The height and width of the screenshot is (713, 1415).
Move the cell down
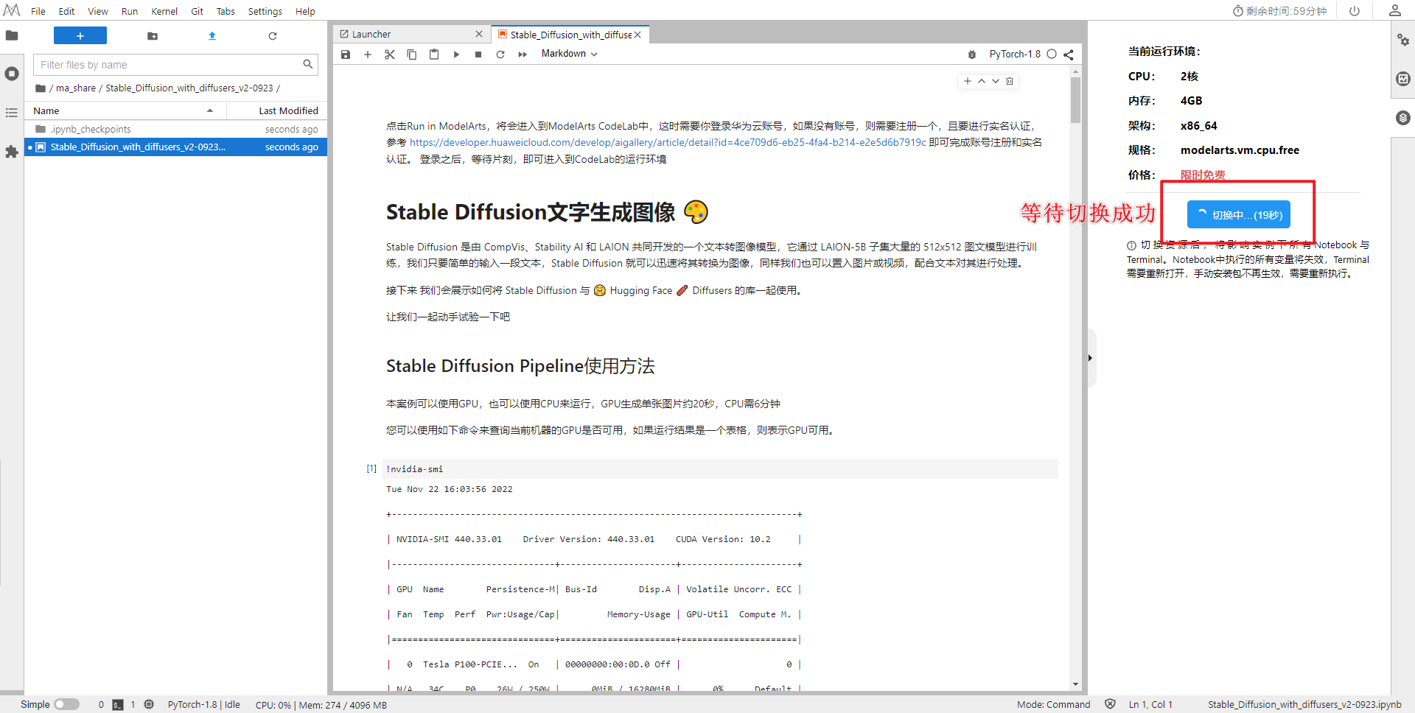coord(996,81)
